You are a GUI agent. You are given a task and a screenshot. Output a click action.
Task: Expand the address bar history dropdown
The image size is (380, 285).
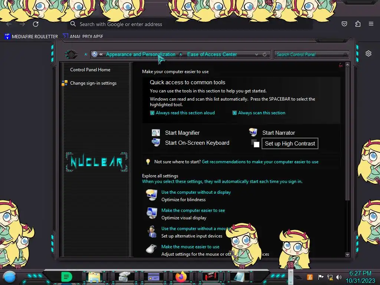(x=256, y=55)
